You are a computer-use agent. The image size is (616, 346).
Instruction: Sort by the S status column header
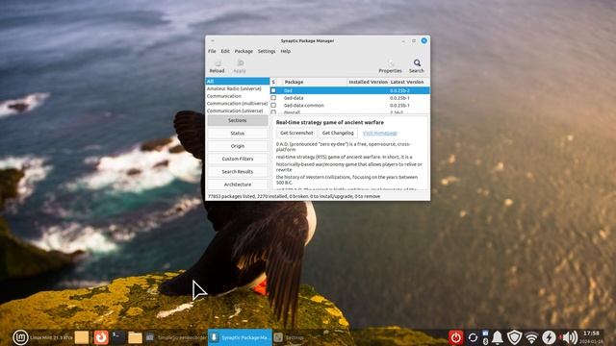point(273,82)
